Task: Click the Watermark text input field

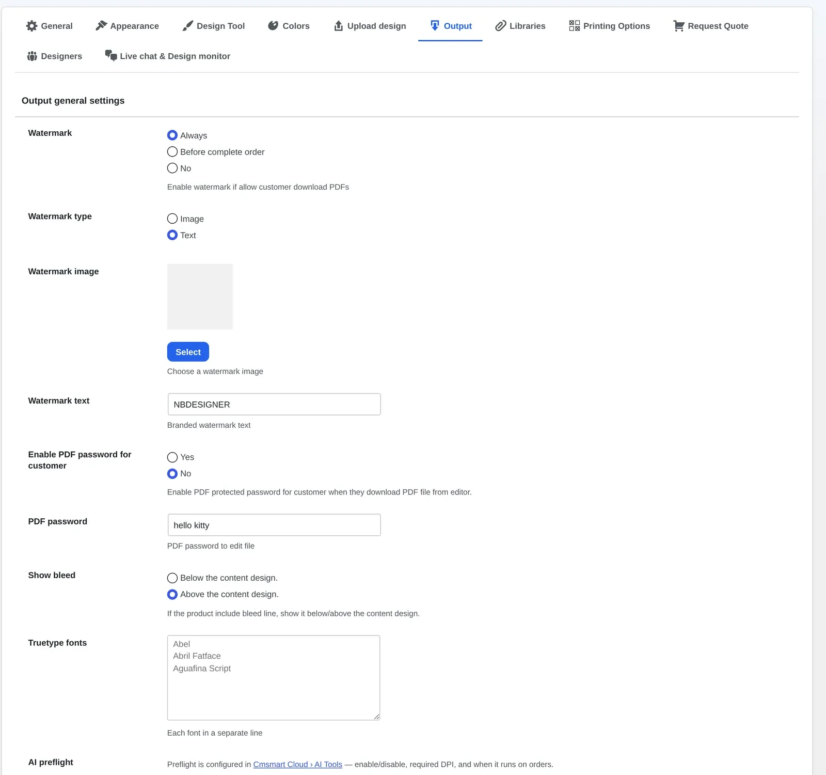Action: [274, 404]
